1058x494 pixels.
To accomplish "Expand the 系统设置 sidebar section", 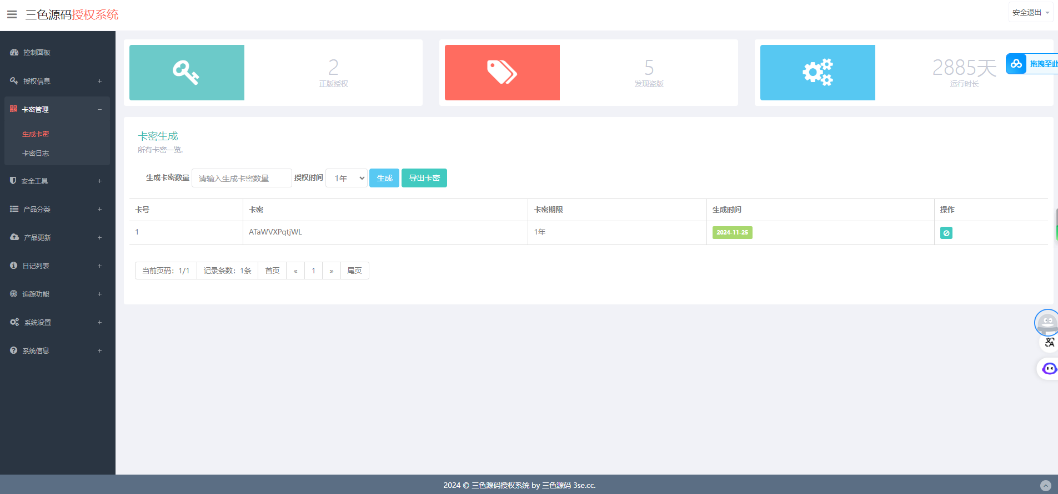I will [x=57, y=322].
